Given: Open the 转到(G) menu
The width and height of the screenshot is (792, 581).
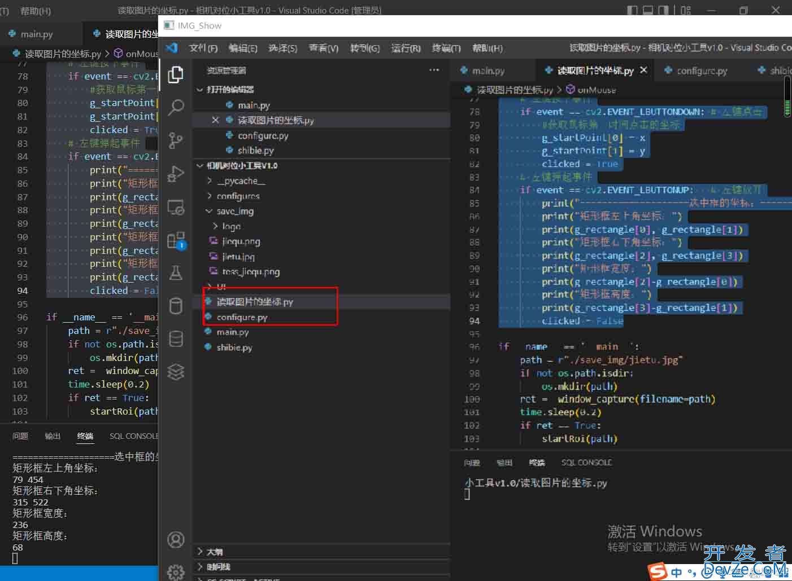Looking at the screenshot, I should [365, 48].
